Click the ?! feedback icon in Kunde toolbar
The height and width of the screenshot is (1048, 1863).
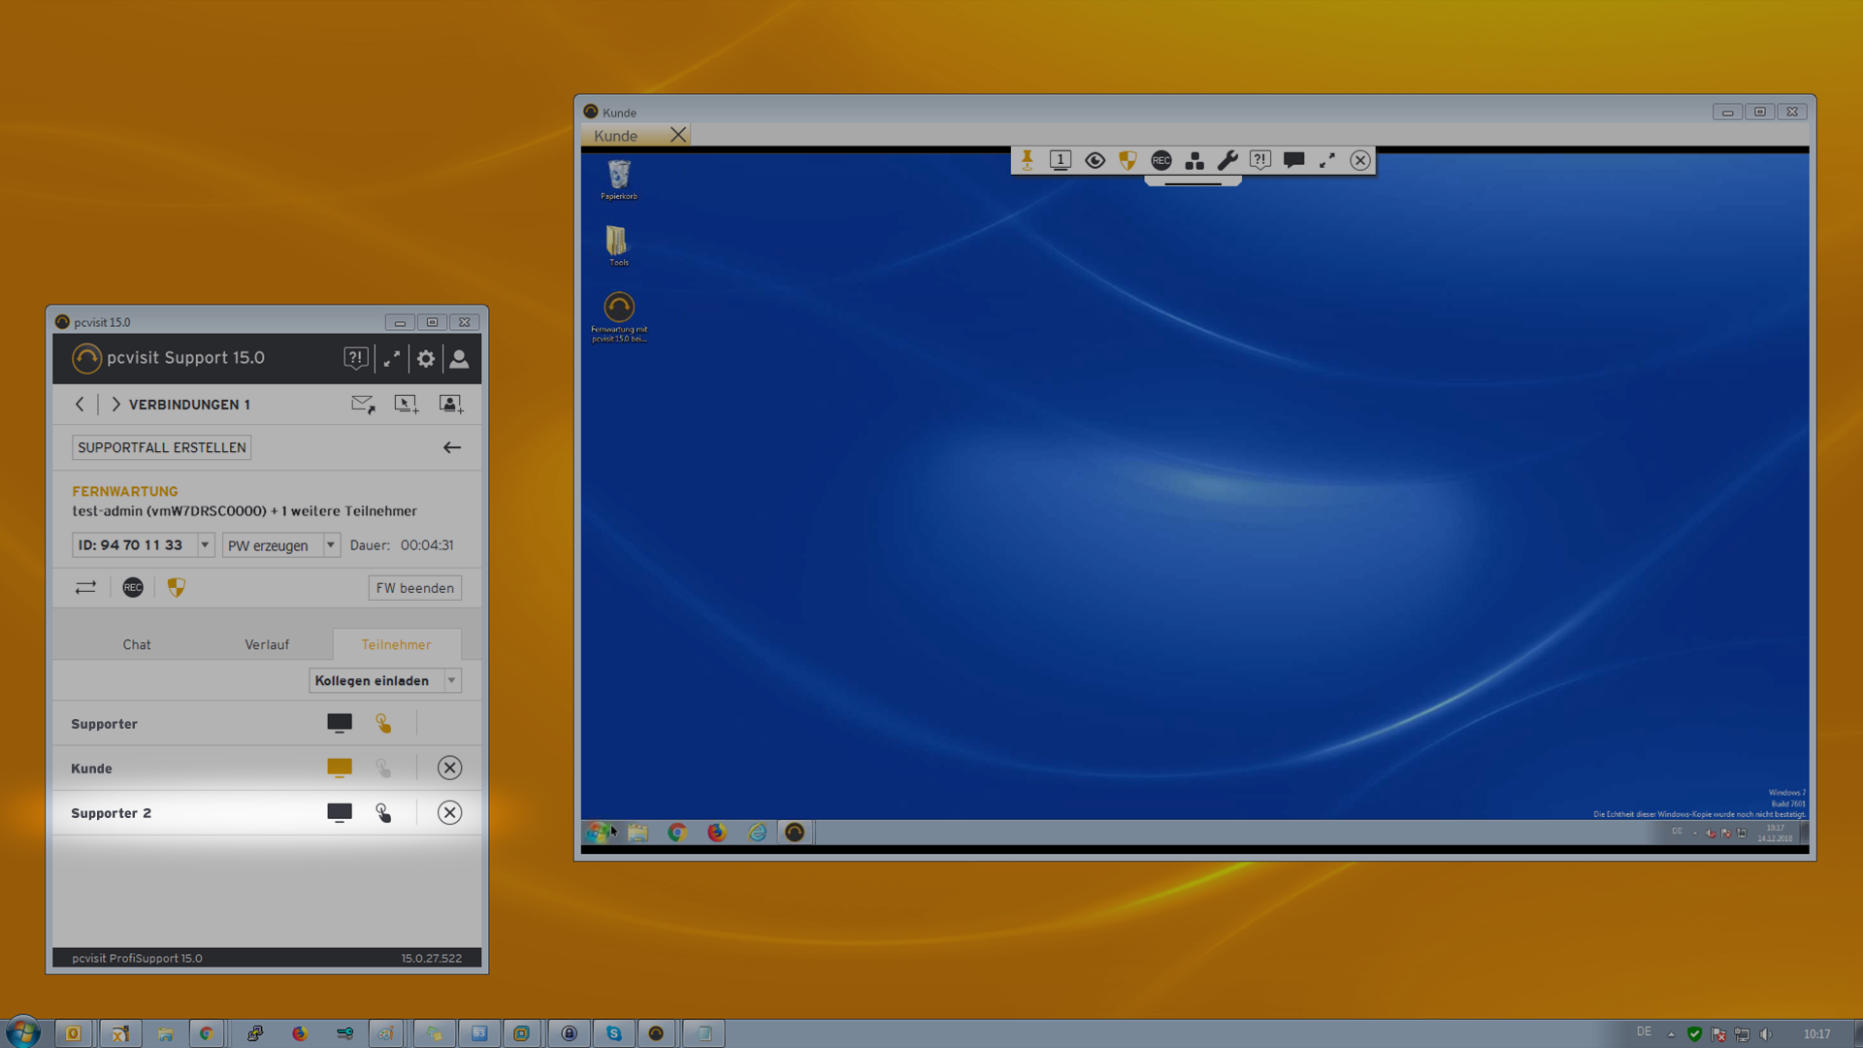1260,160
